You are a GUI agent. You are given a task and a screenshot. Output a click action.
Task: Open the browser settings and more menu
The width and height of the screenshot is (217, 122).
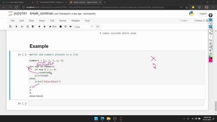[x=213, y=7]
